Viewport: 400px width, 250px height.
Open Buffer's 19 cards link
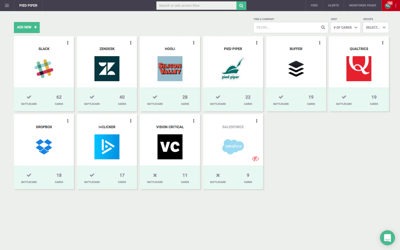click(x=311, y=100)
